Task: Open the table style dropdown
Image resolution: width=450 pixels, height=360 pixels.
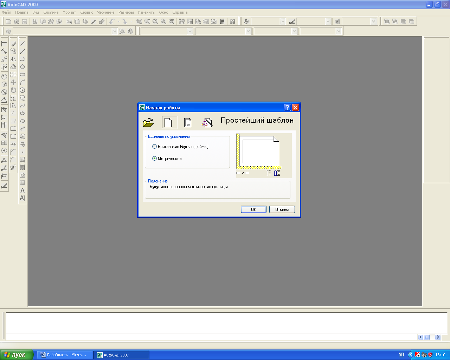Action: (373, 21)
